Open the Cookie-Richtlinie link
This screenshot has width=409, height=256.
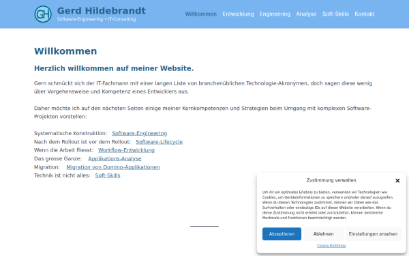(331, 246)
